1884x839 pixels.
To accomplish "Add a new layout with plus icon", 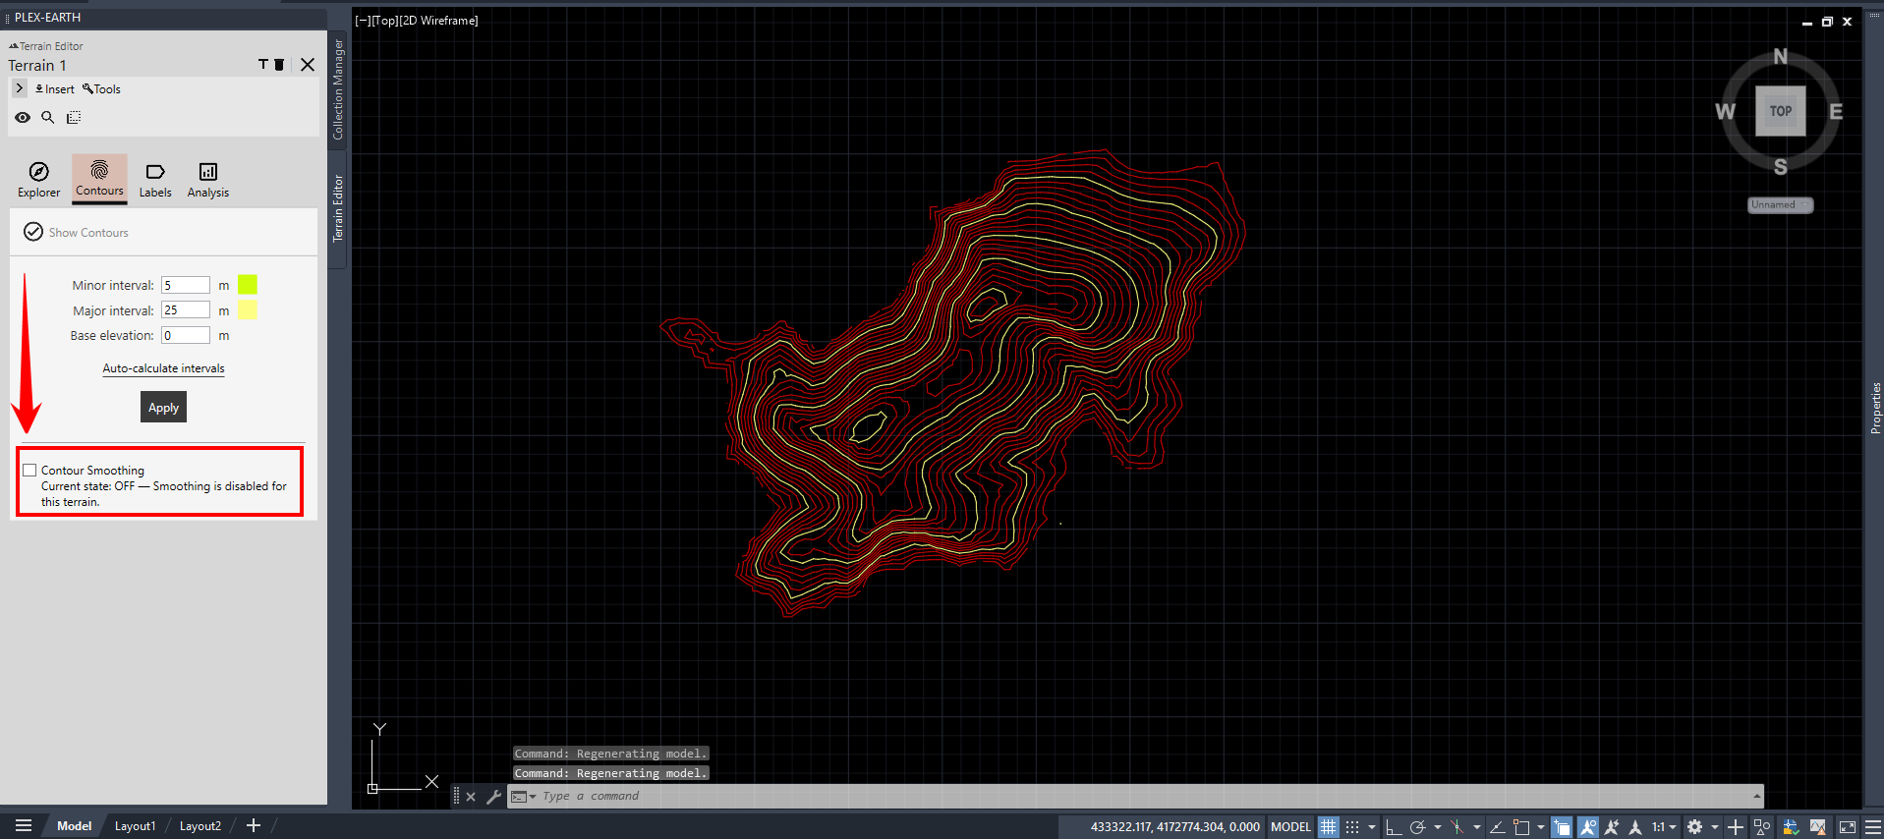I will click(x=254, y=825).
